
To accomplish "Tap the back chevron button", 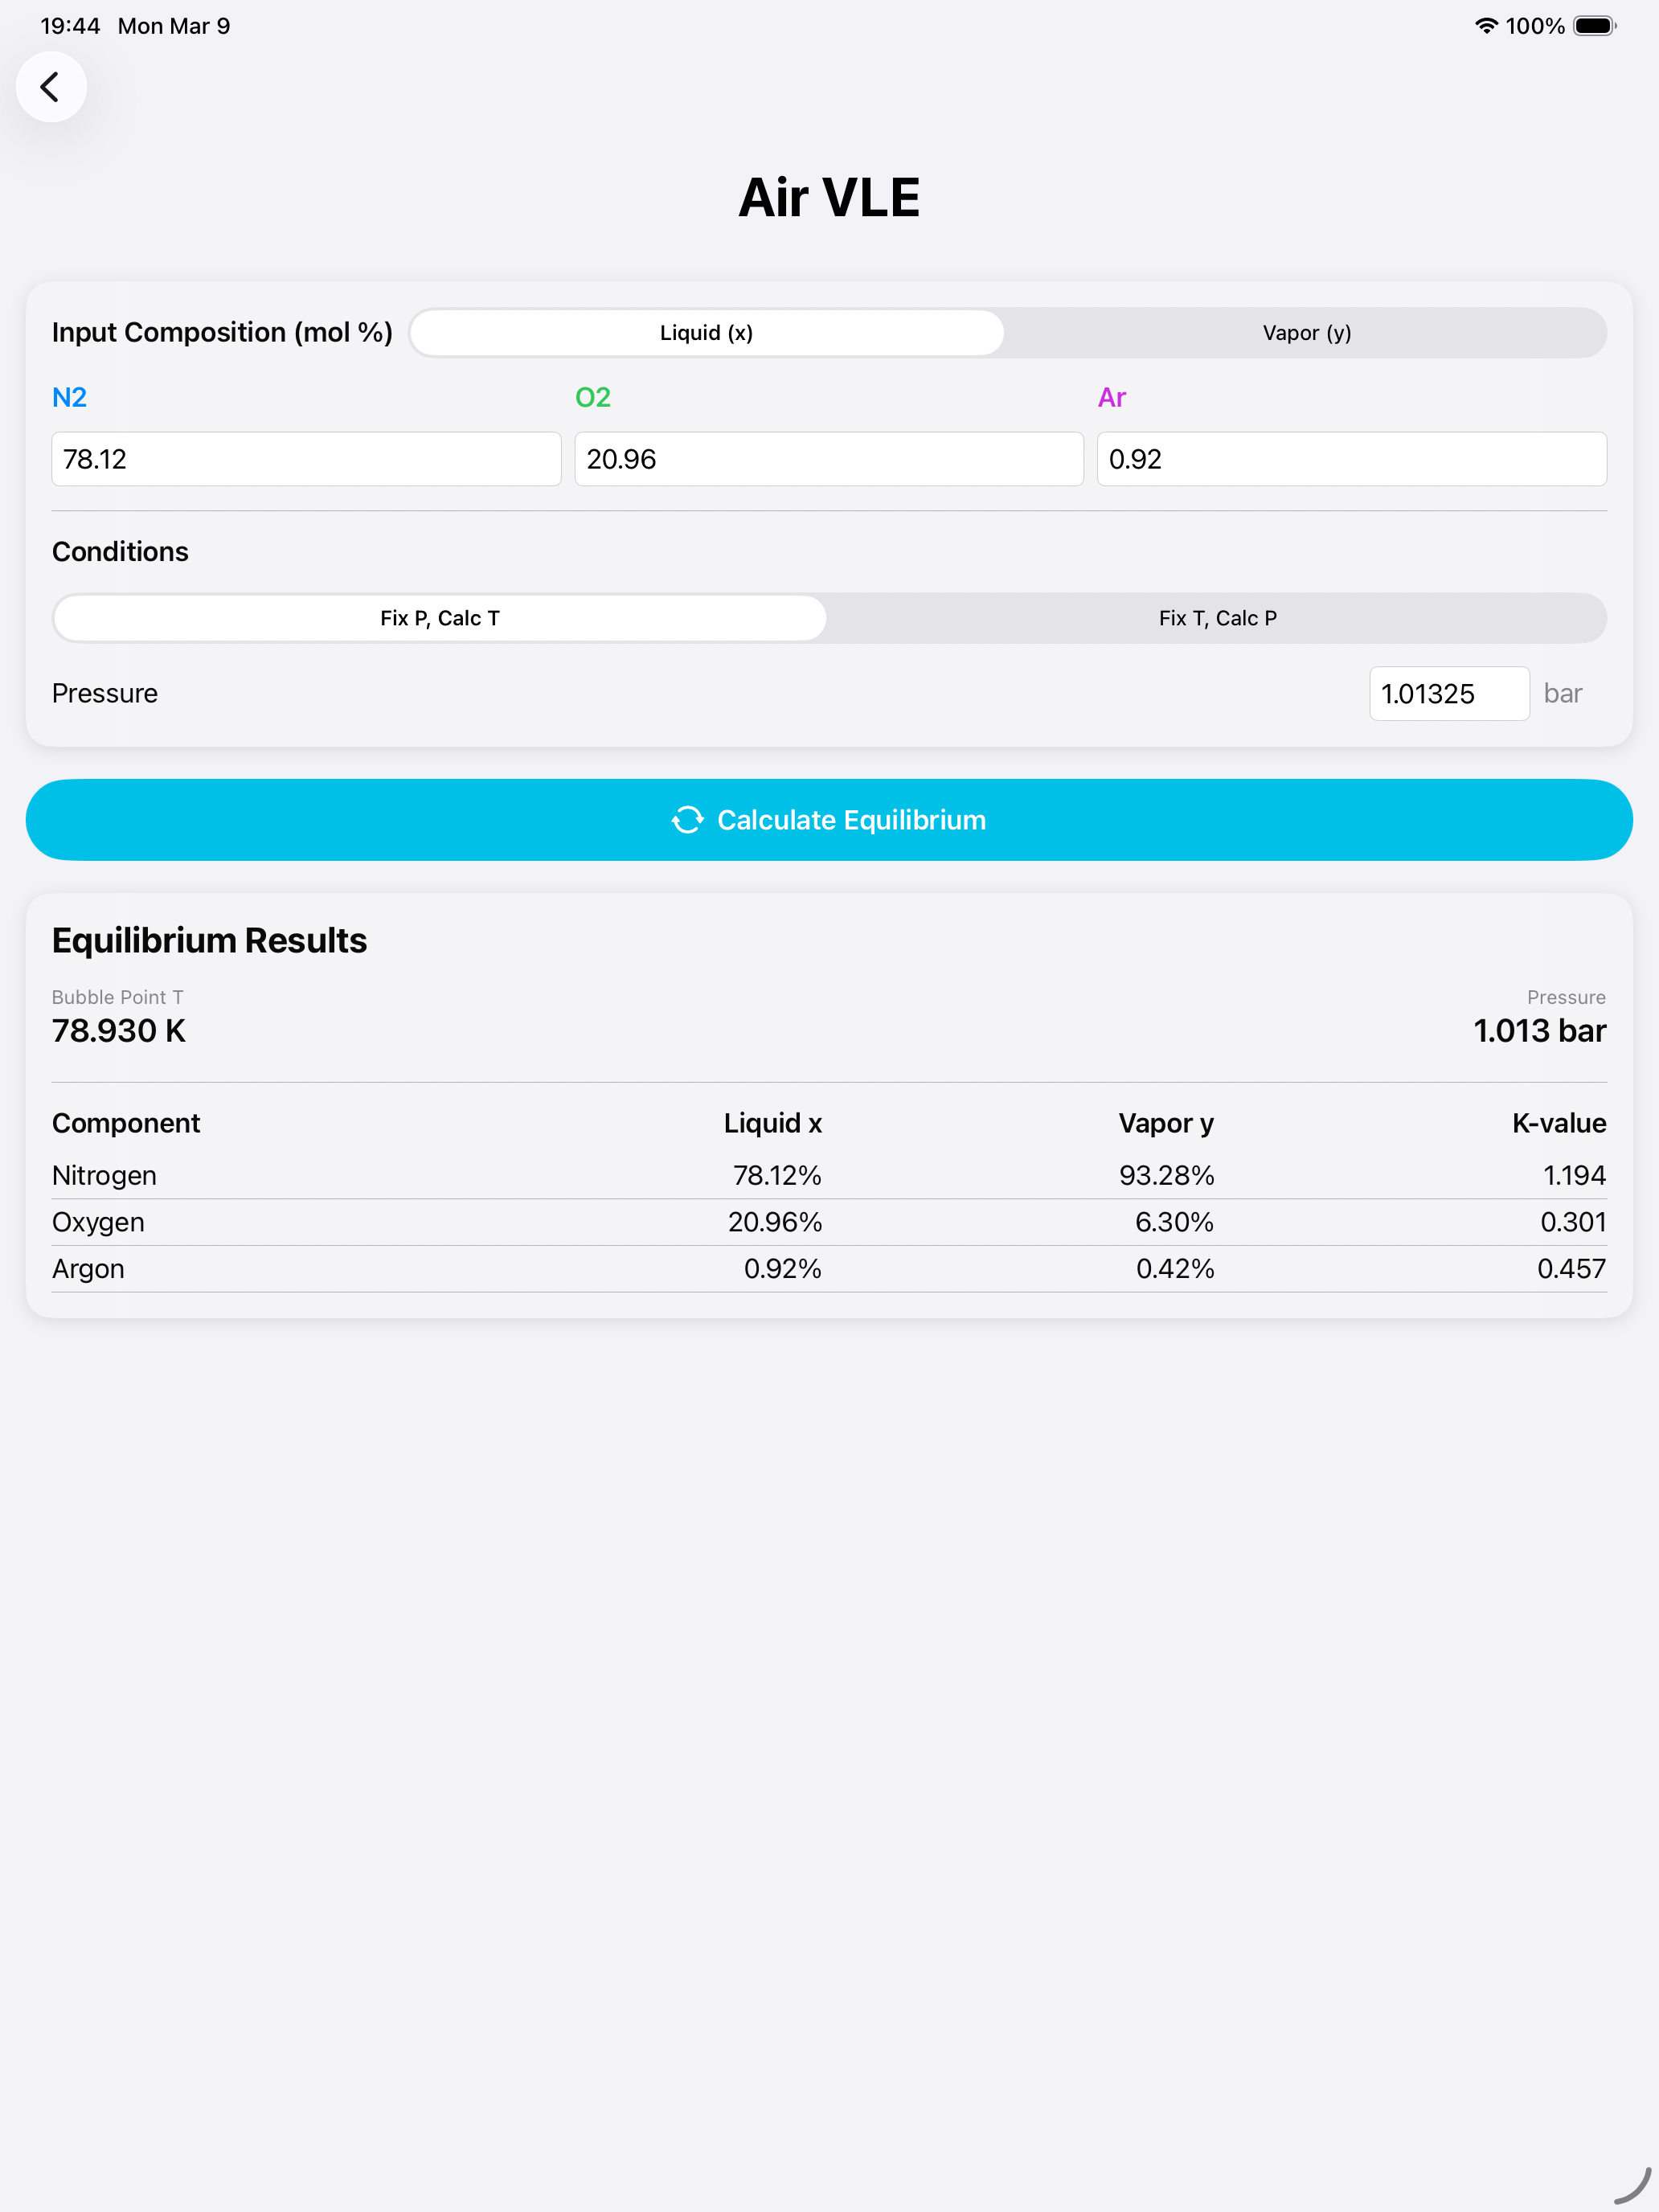I will click(x=51, y=87).
